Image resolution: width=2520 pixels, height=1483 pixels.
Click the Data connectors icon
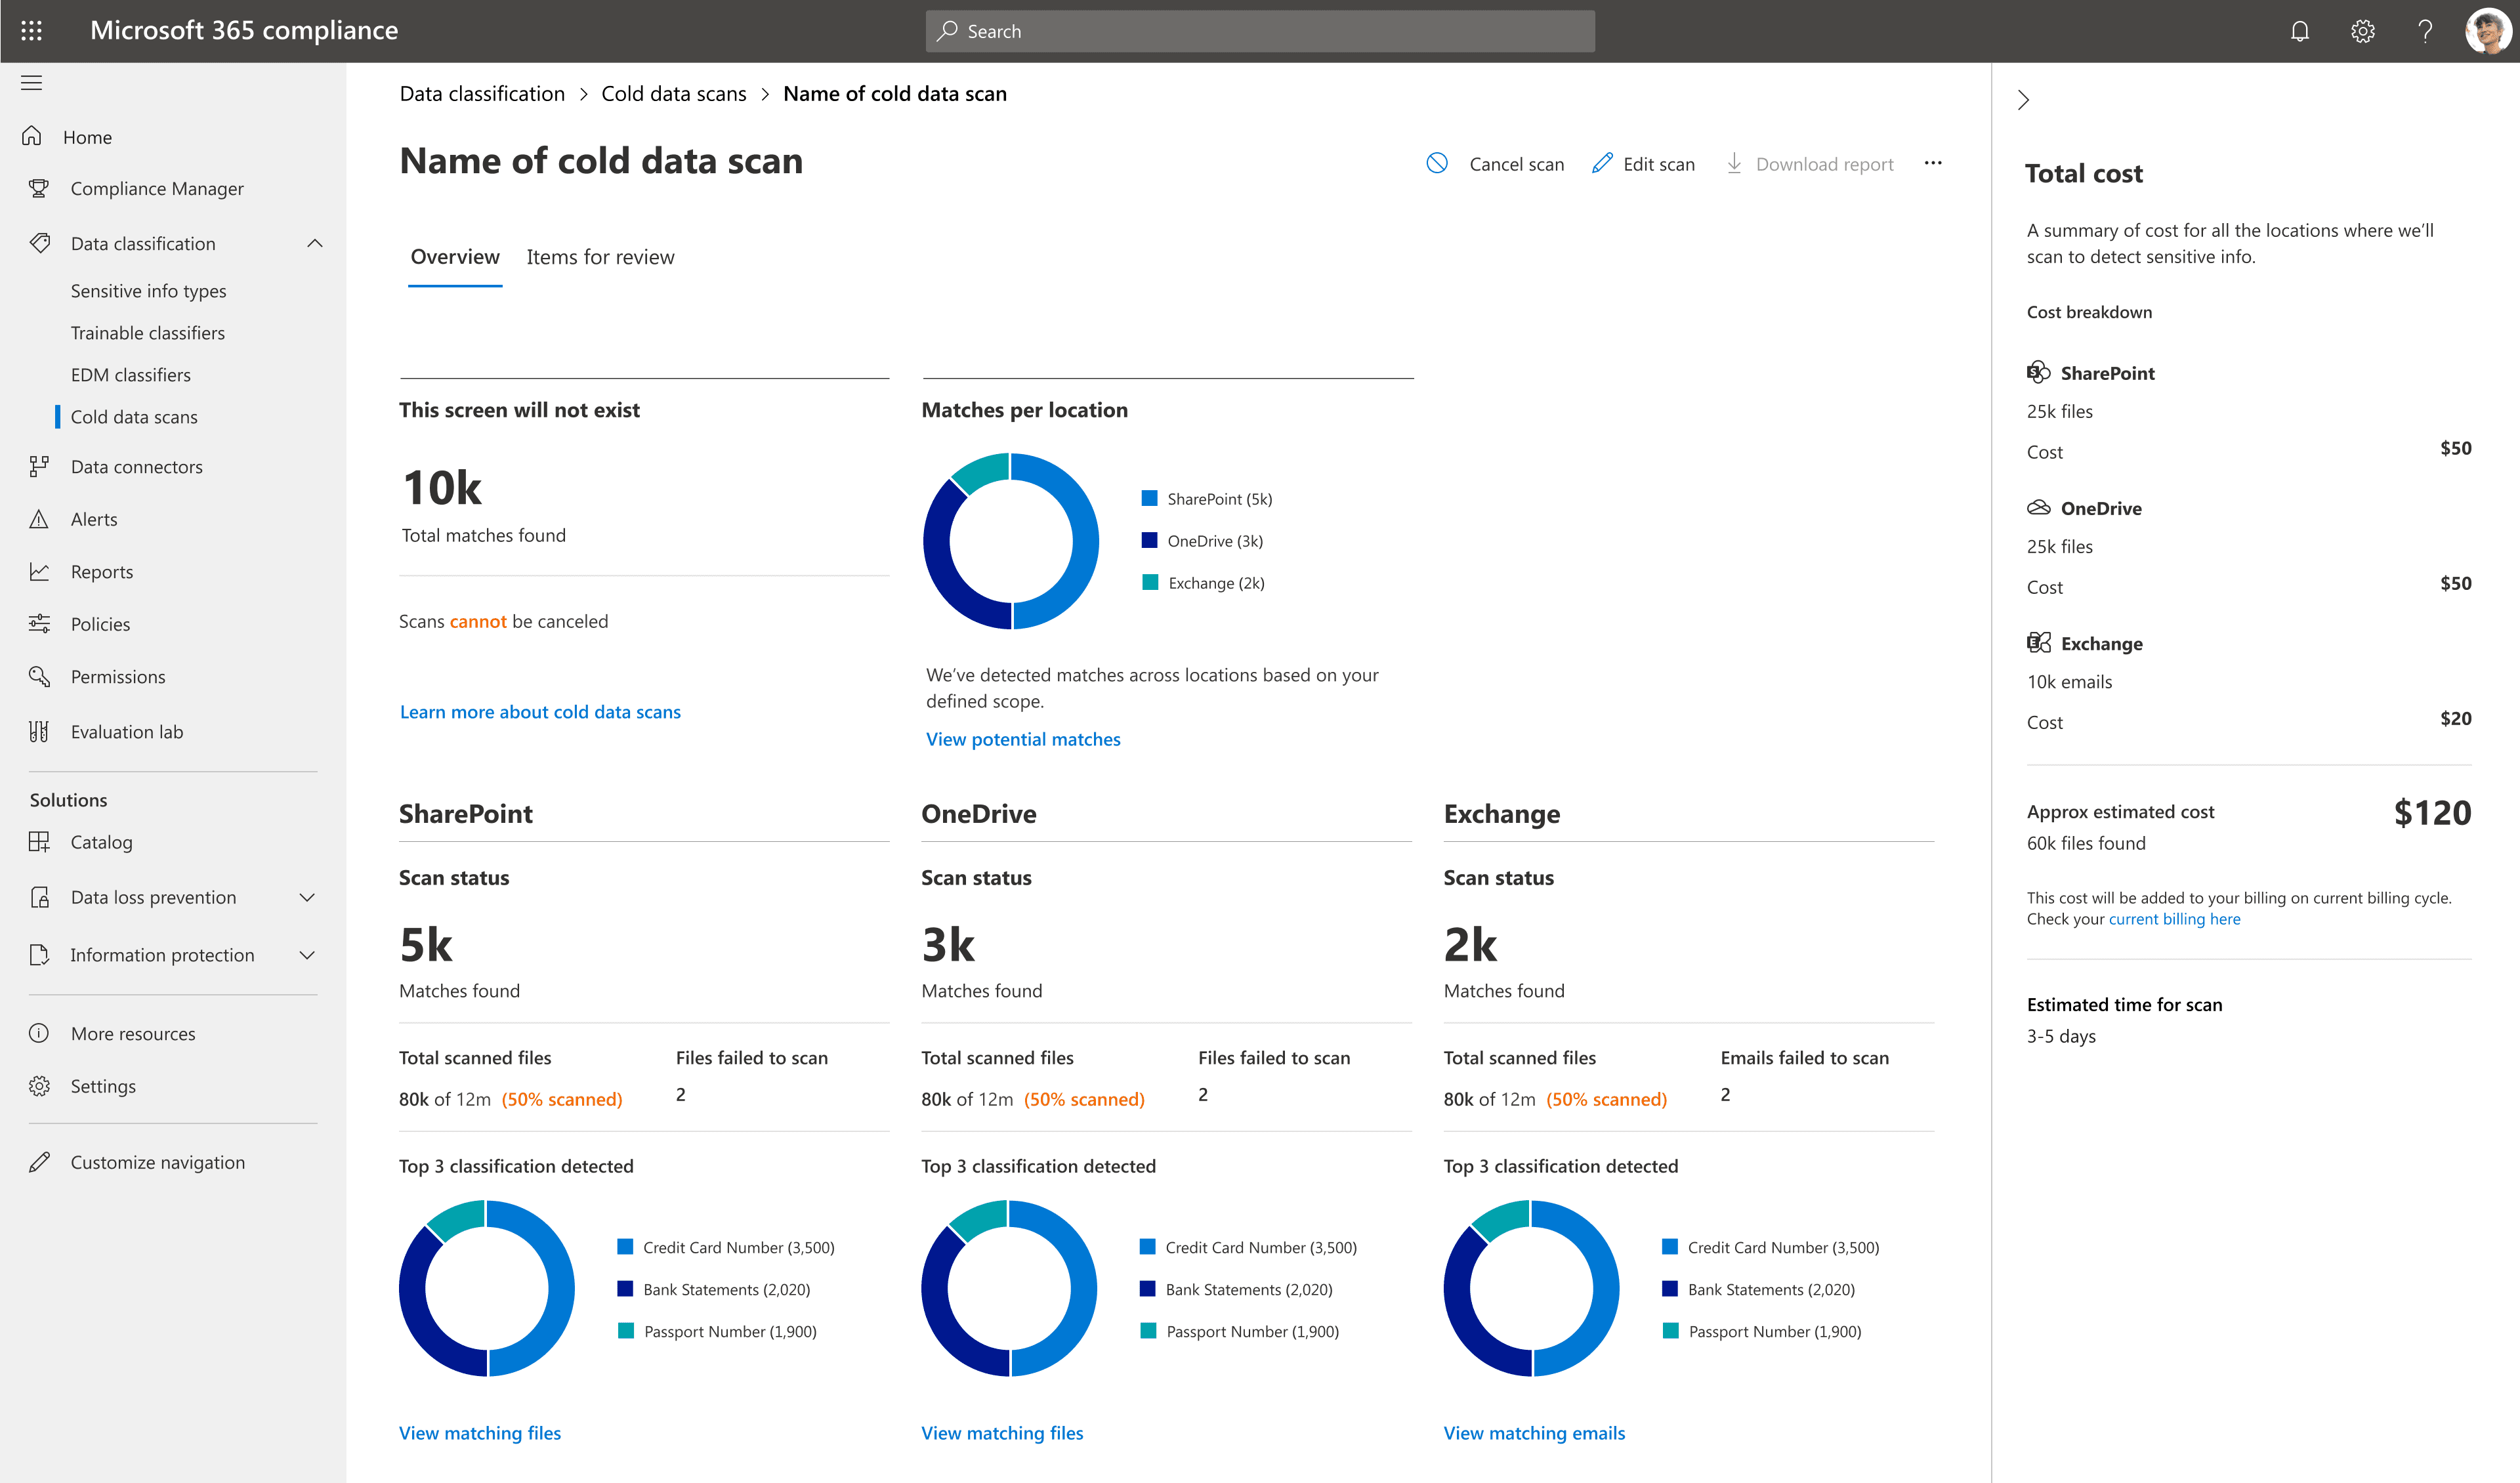coord(39,466)
